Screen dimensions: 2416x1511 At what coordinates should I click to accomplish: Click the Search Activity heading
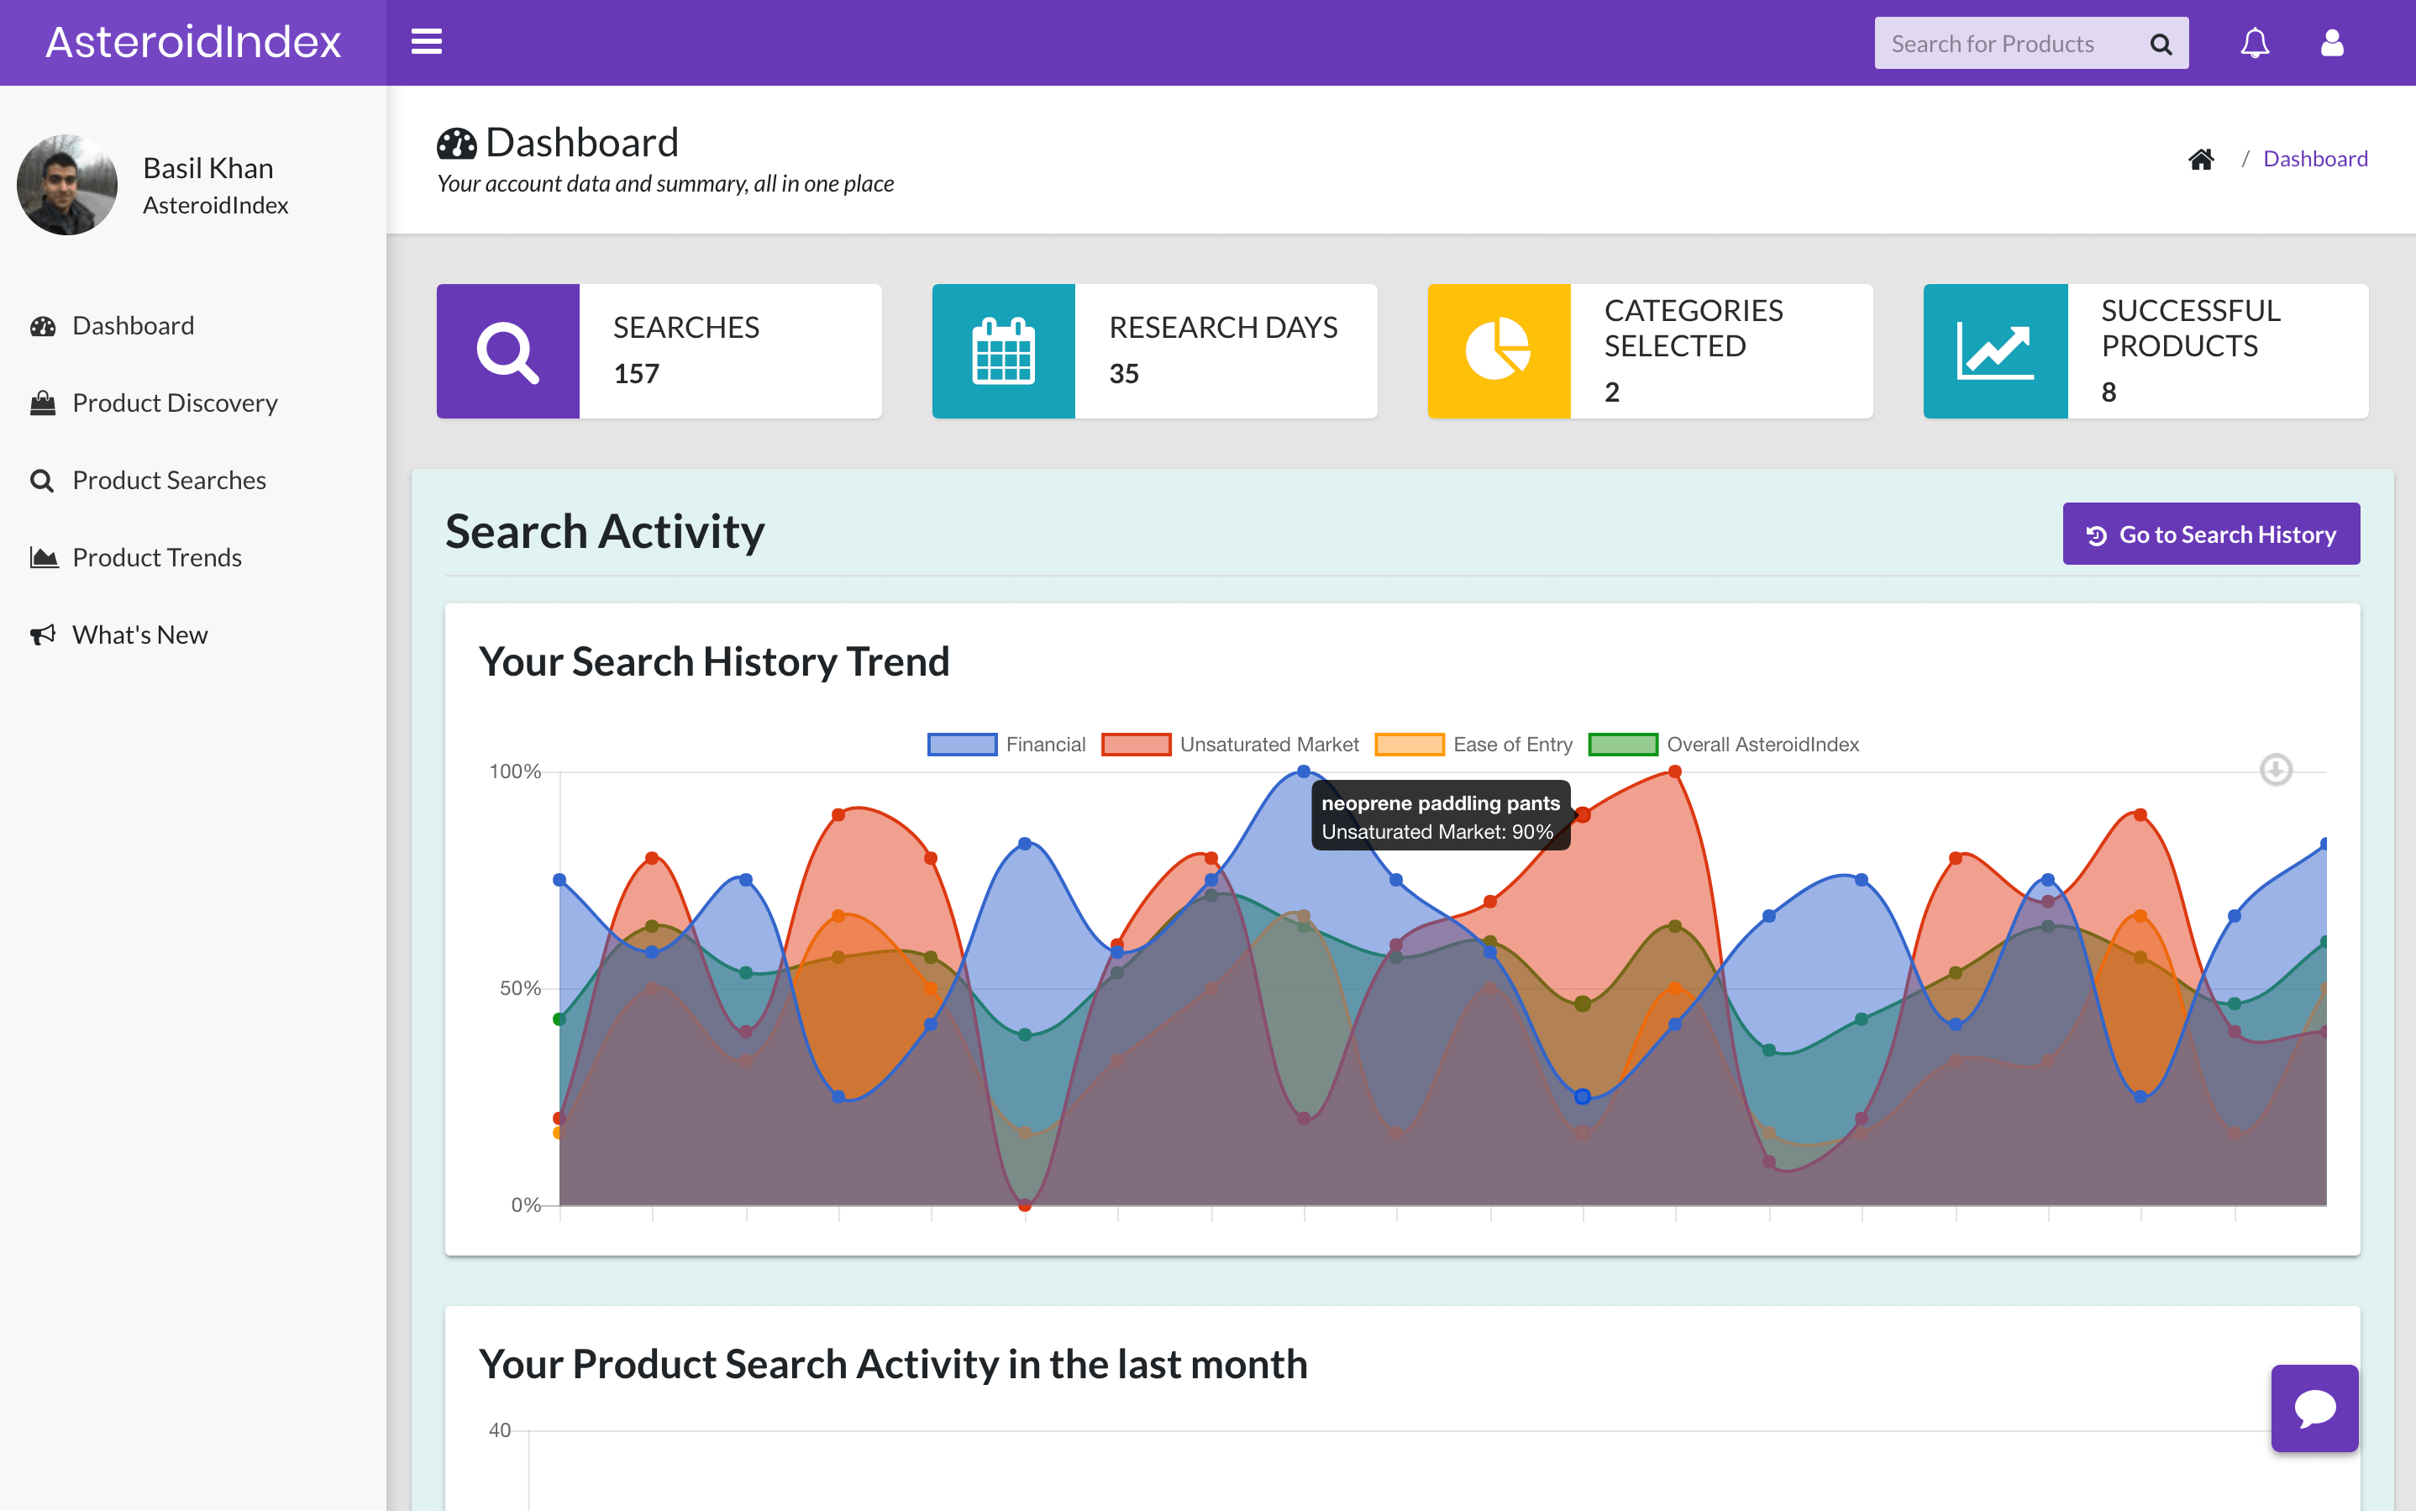(x=605, y=532)
